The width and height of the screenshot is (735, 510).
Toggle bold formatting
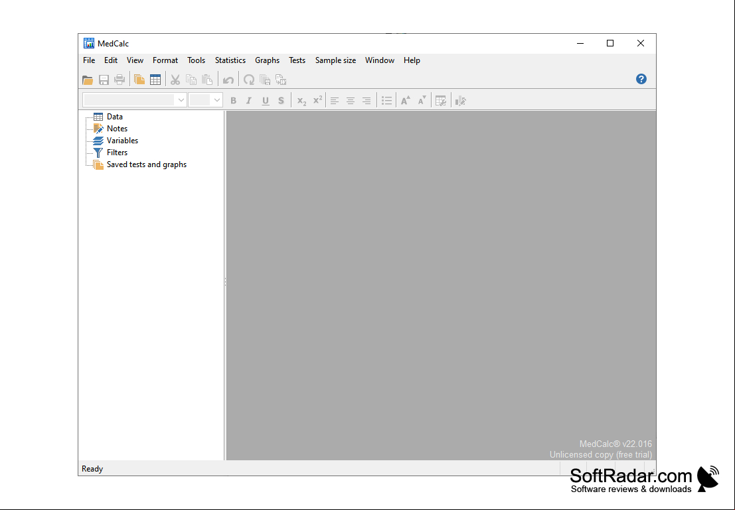click(234, 101)
